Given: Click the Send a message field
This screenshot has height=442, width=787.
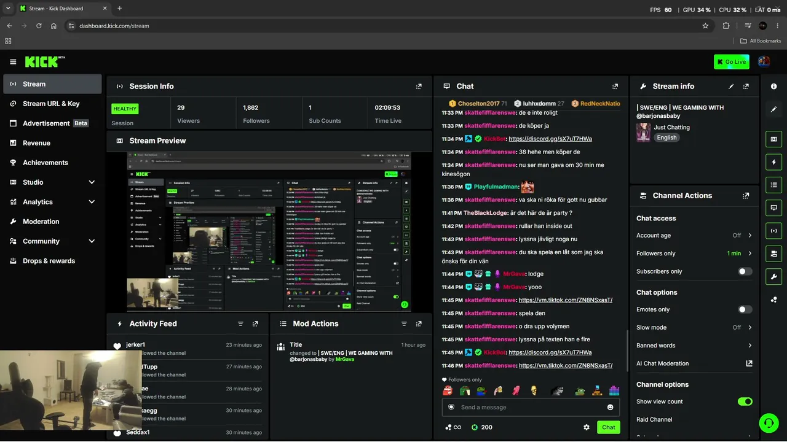Looking at the screenshot, I should pos(530,407).
